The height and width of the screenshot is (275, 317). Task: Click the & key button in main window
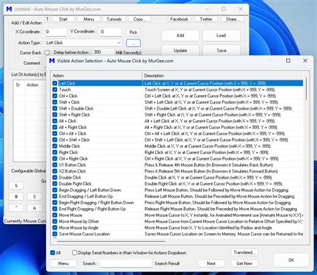pyautogui.click(x=16, y=185)
